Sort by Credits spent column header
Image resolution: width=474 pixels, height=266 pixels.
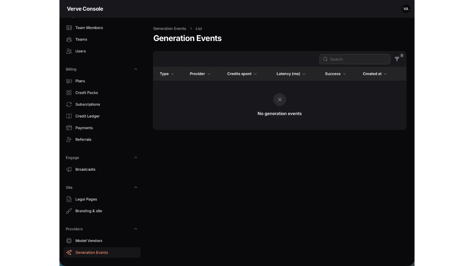pos(242,74)
